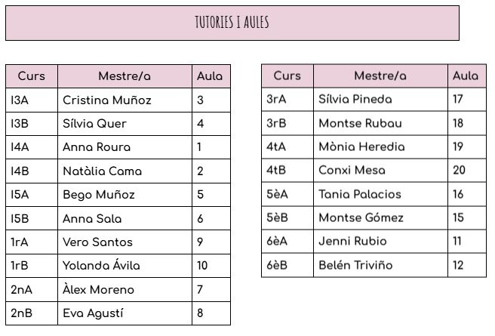The width and height of the screenshot is (495, 336).
Task: Select Anna Roura in the left table
Action: coord(124,147)
